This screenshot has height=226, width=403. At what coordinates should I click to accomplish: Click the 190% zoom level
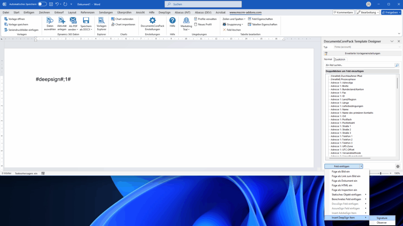tap(397, 173)
